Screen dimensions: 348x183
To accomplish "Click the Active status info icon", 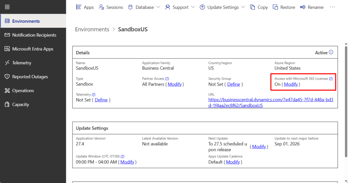I will pos(331,53).
